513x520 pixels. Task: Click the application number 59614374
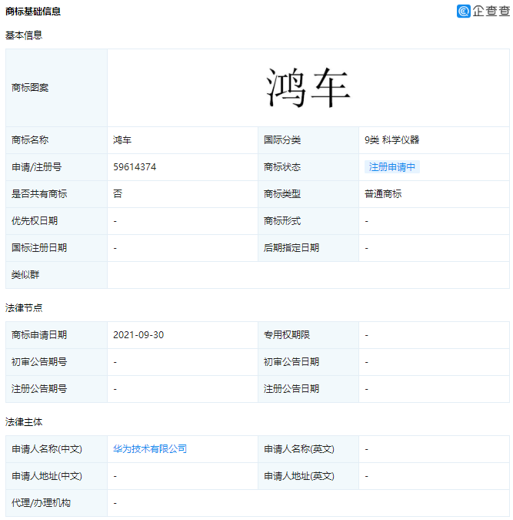point(135,167)
